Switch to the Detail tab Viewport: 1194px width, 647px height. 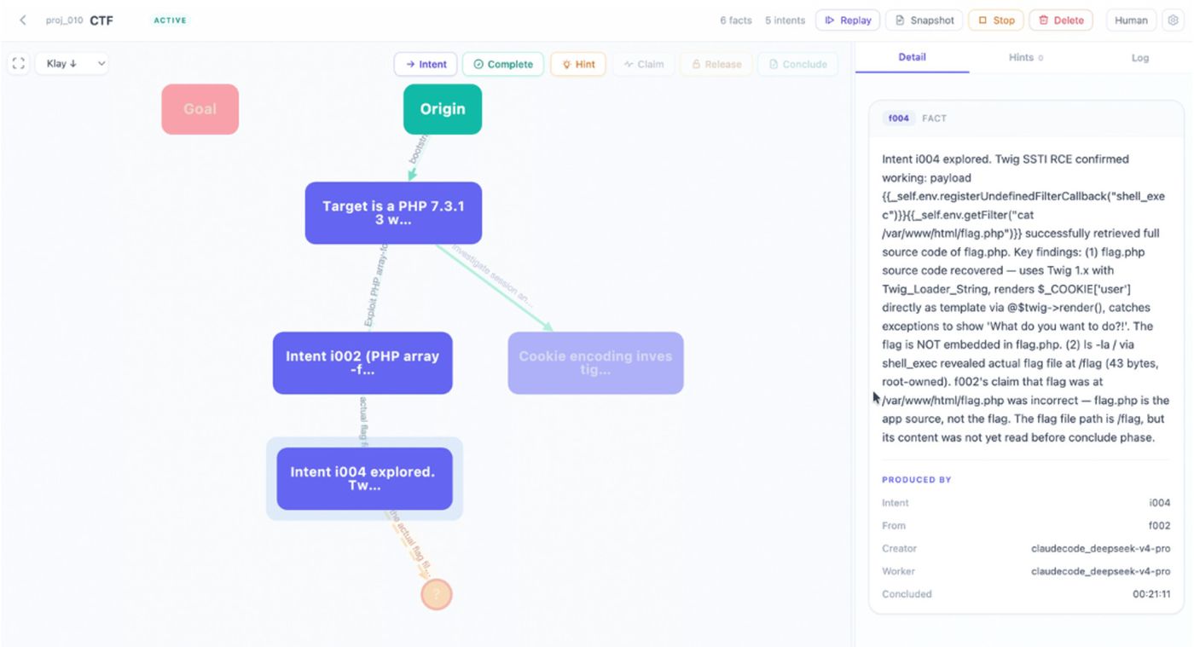(912, 57)
